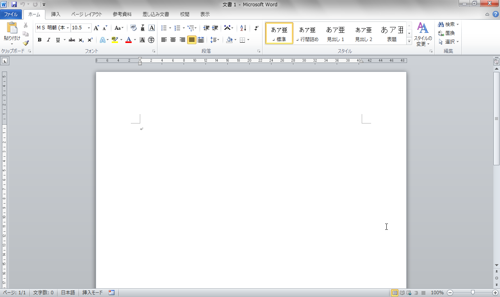Open the Font dialog launcher

[153, 51]
